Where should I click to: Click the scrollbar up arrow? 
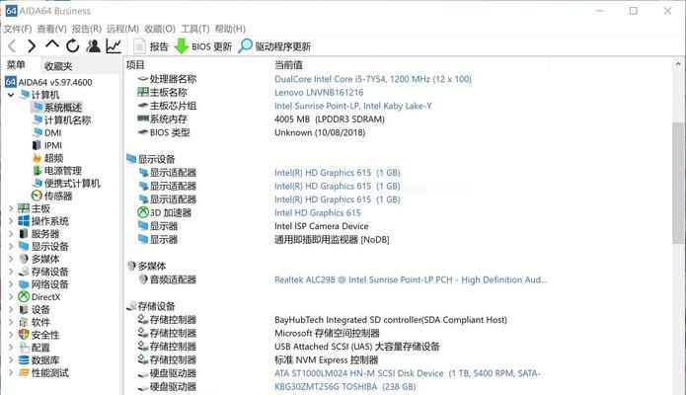pyautogui.click(x=678, y=64)
